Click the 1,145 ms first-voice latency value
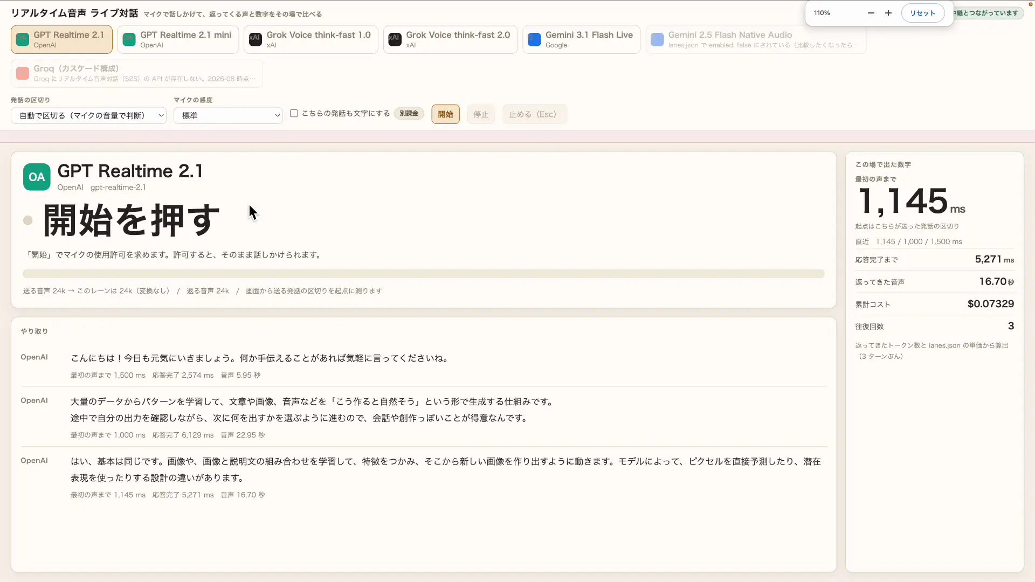Screen dimensions: 1035x582 910,202
